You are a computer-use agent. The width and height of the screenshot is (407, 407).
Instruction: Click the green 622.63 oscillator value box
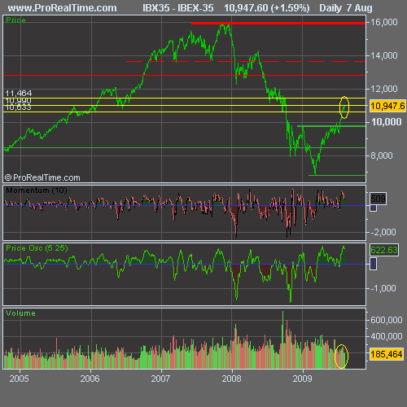pyautogui.click(x=384, y=250)
